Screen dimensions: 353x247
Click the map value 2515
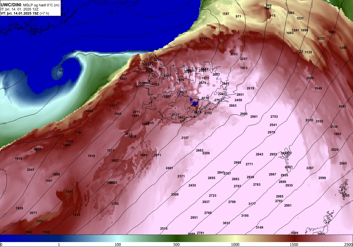(x=164, y=229)
